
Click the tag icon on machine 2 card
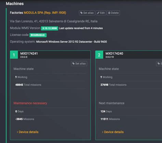coord(159,63)
